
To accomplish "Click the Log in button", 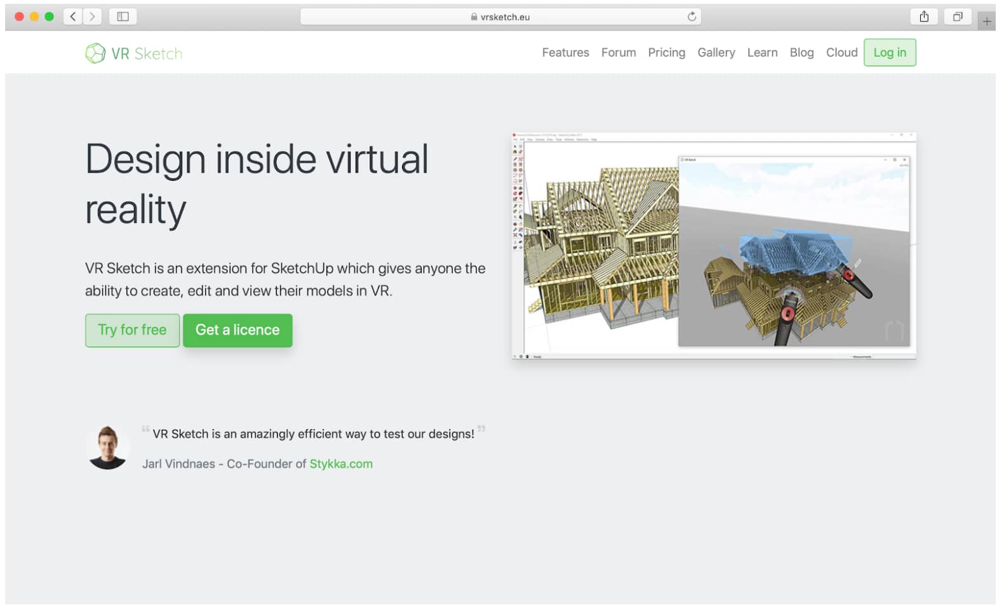I will click(x=890, y=53).
